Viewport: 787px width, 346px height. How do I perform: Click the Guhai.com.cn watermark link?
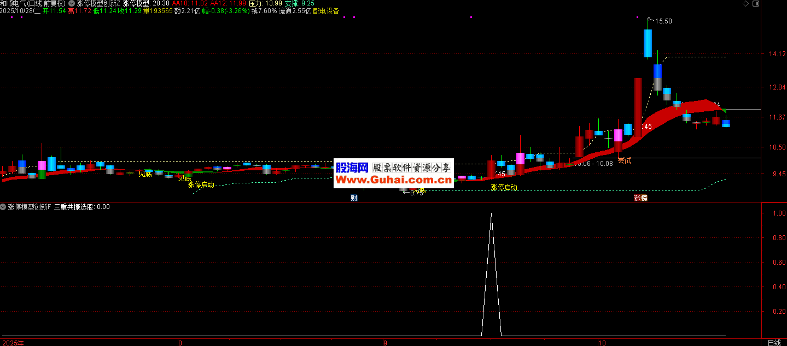click(x=393, y=179)
